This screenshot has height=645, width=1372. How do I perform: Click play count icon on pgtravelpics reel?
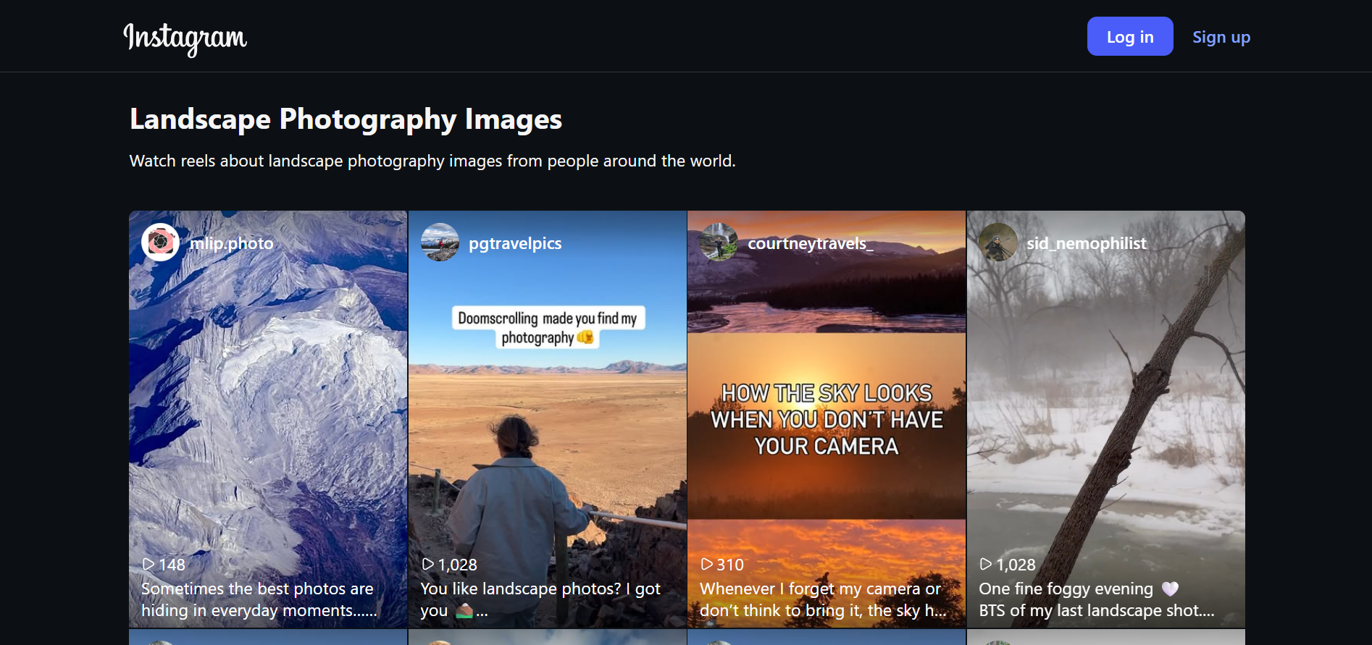(x=428, y=564)
